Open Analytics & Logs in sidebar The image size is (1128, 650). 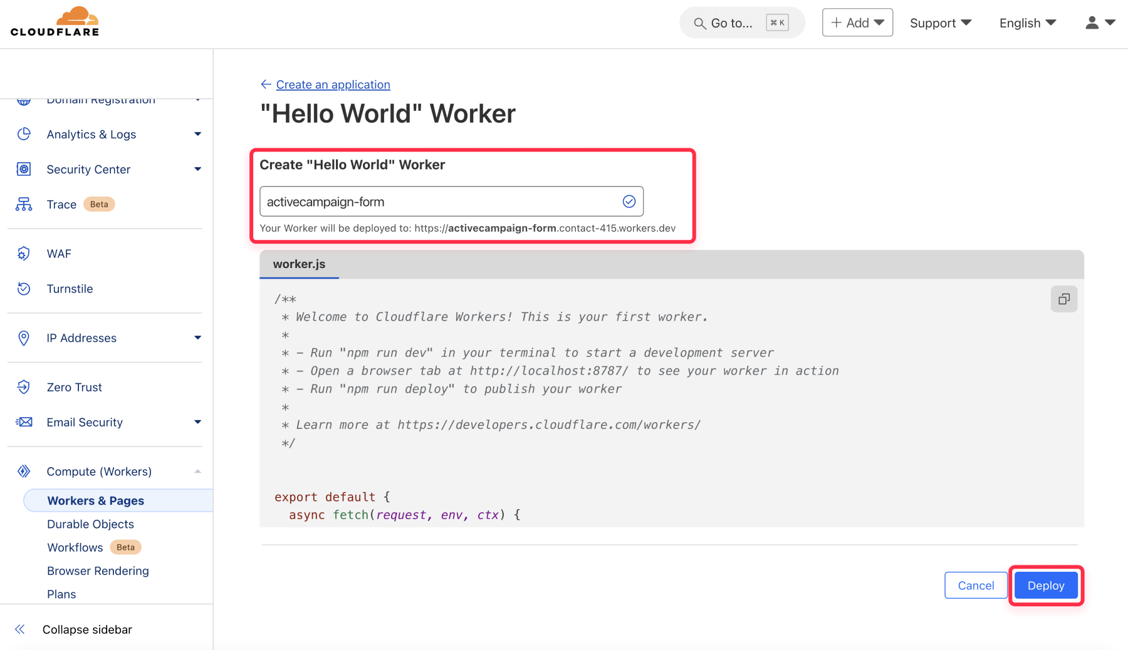[91, 135]
